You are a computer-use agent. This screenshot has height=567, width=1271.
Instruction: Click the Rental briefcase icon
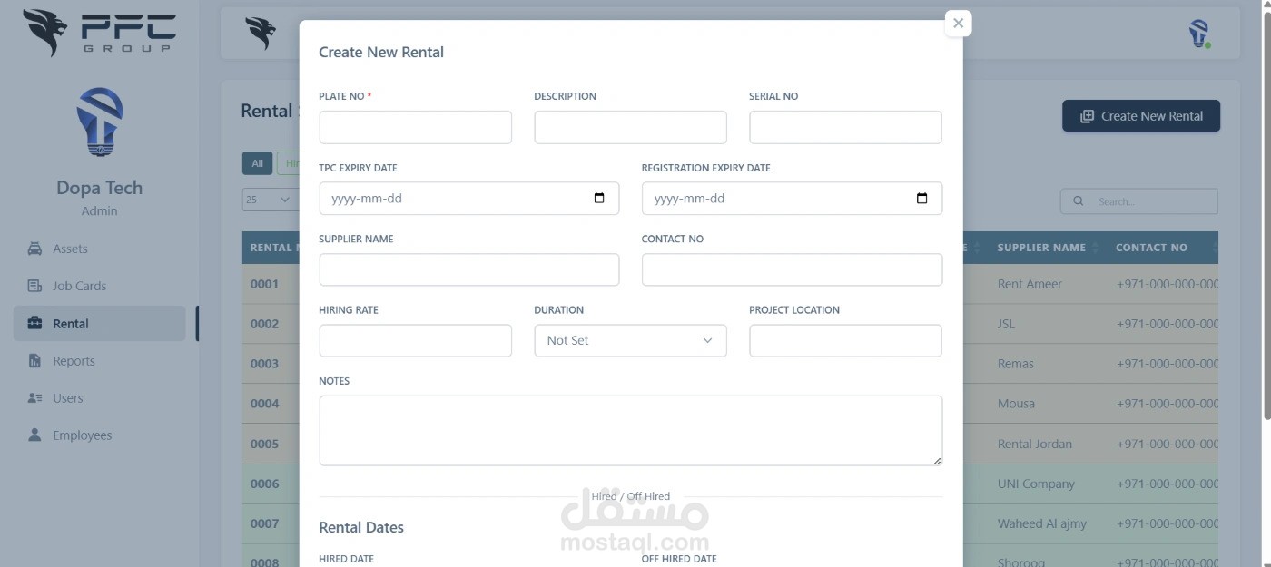click(34, 323)
